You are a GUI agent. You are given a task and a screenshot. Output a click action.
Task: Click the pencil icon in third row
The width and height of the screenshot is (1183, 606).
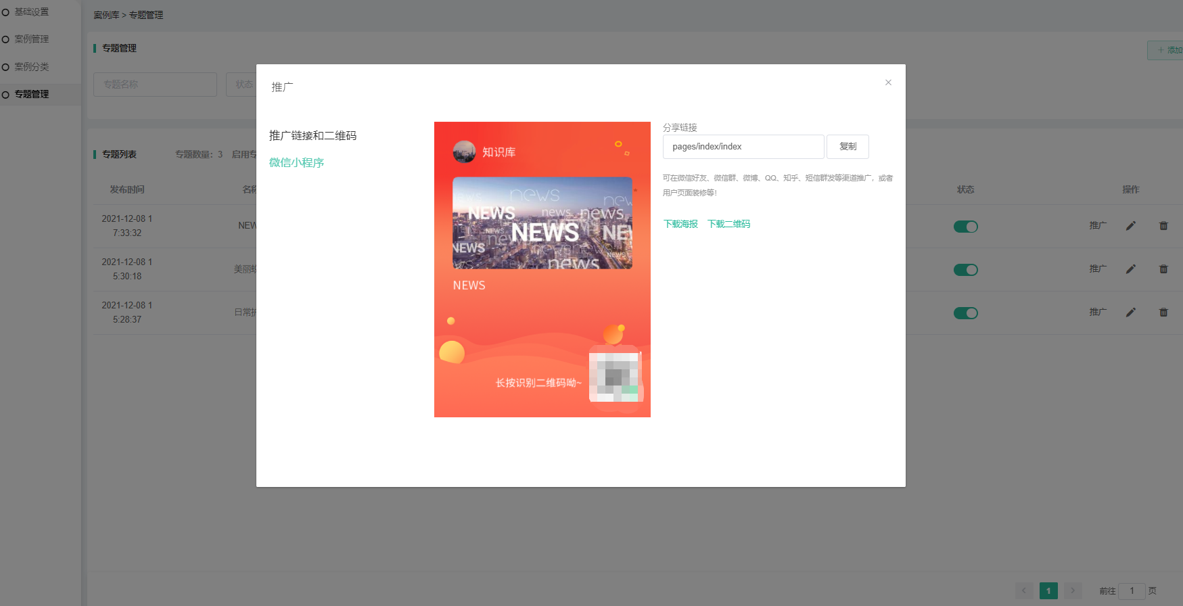click(x=1130, y=312)
